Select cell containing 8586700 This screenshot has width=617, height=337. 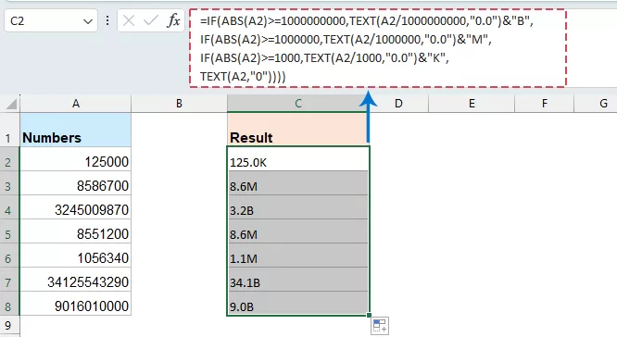(x=76, y=183)
